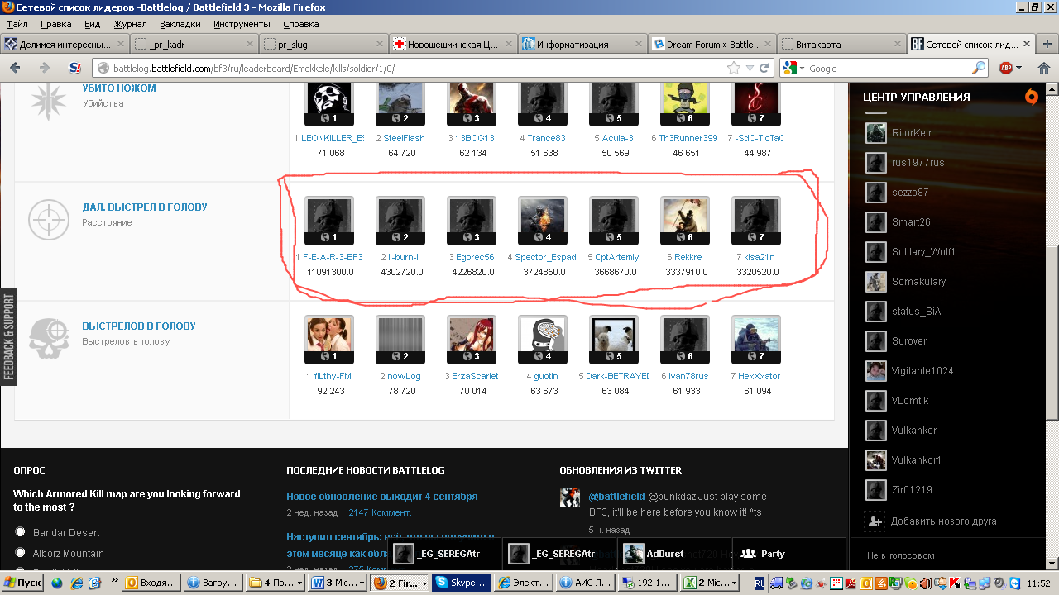This screenshot has width=1059, height=595.
Task: Open the Google search engine dropdown arrow
Action: point(801,69)
